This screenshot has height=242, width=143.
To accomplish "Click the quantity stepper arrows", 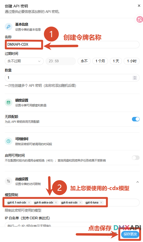I will coord(135,78).
